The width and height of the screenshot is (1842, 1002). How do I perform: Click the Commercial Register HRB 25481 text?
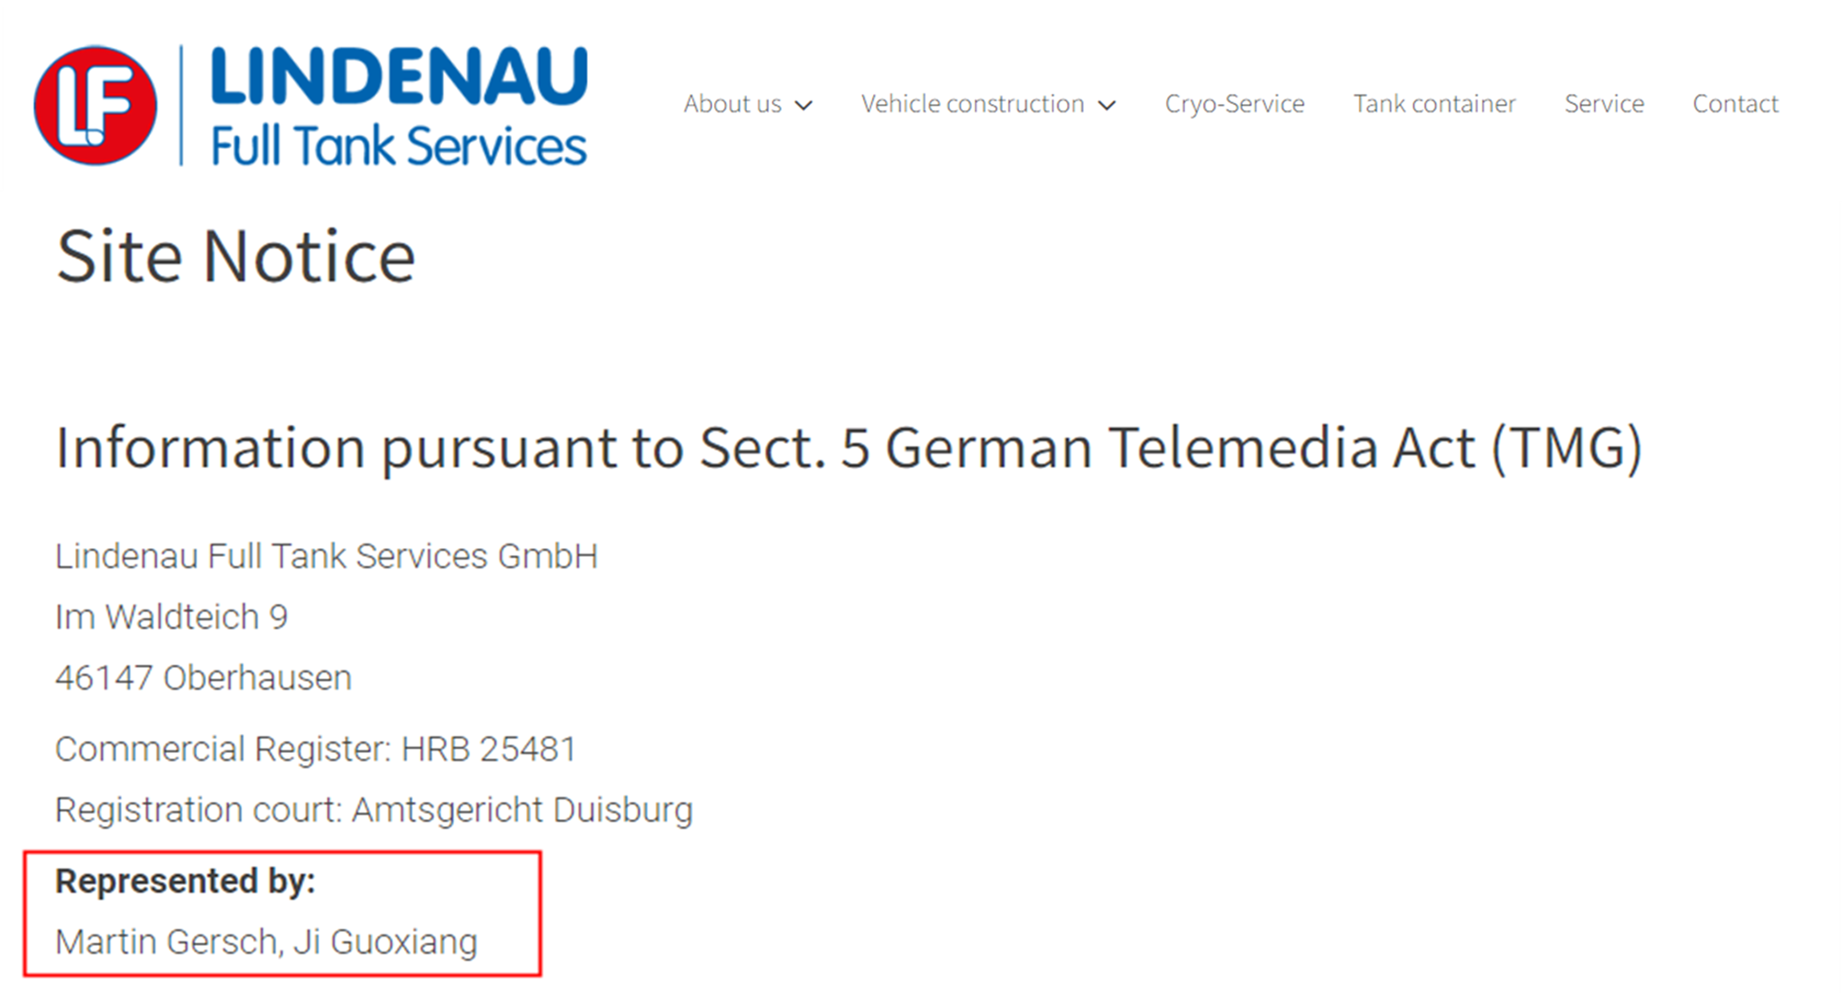click(316, 750)
